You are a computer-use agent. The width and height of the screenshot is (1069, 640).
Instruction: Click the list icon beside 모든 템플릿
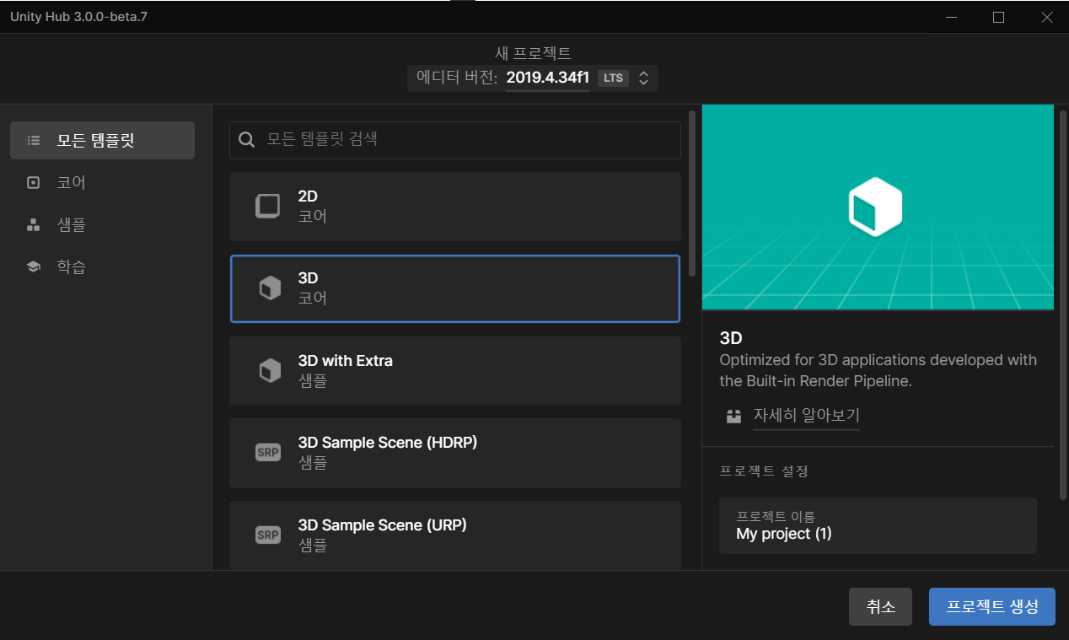(34, 140)
